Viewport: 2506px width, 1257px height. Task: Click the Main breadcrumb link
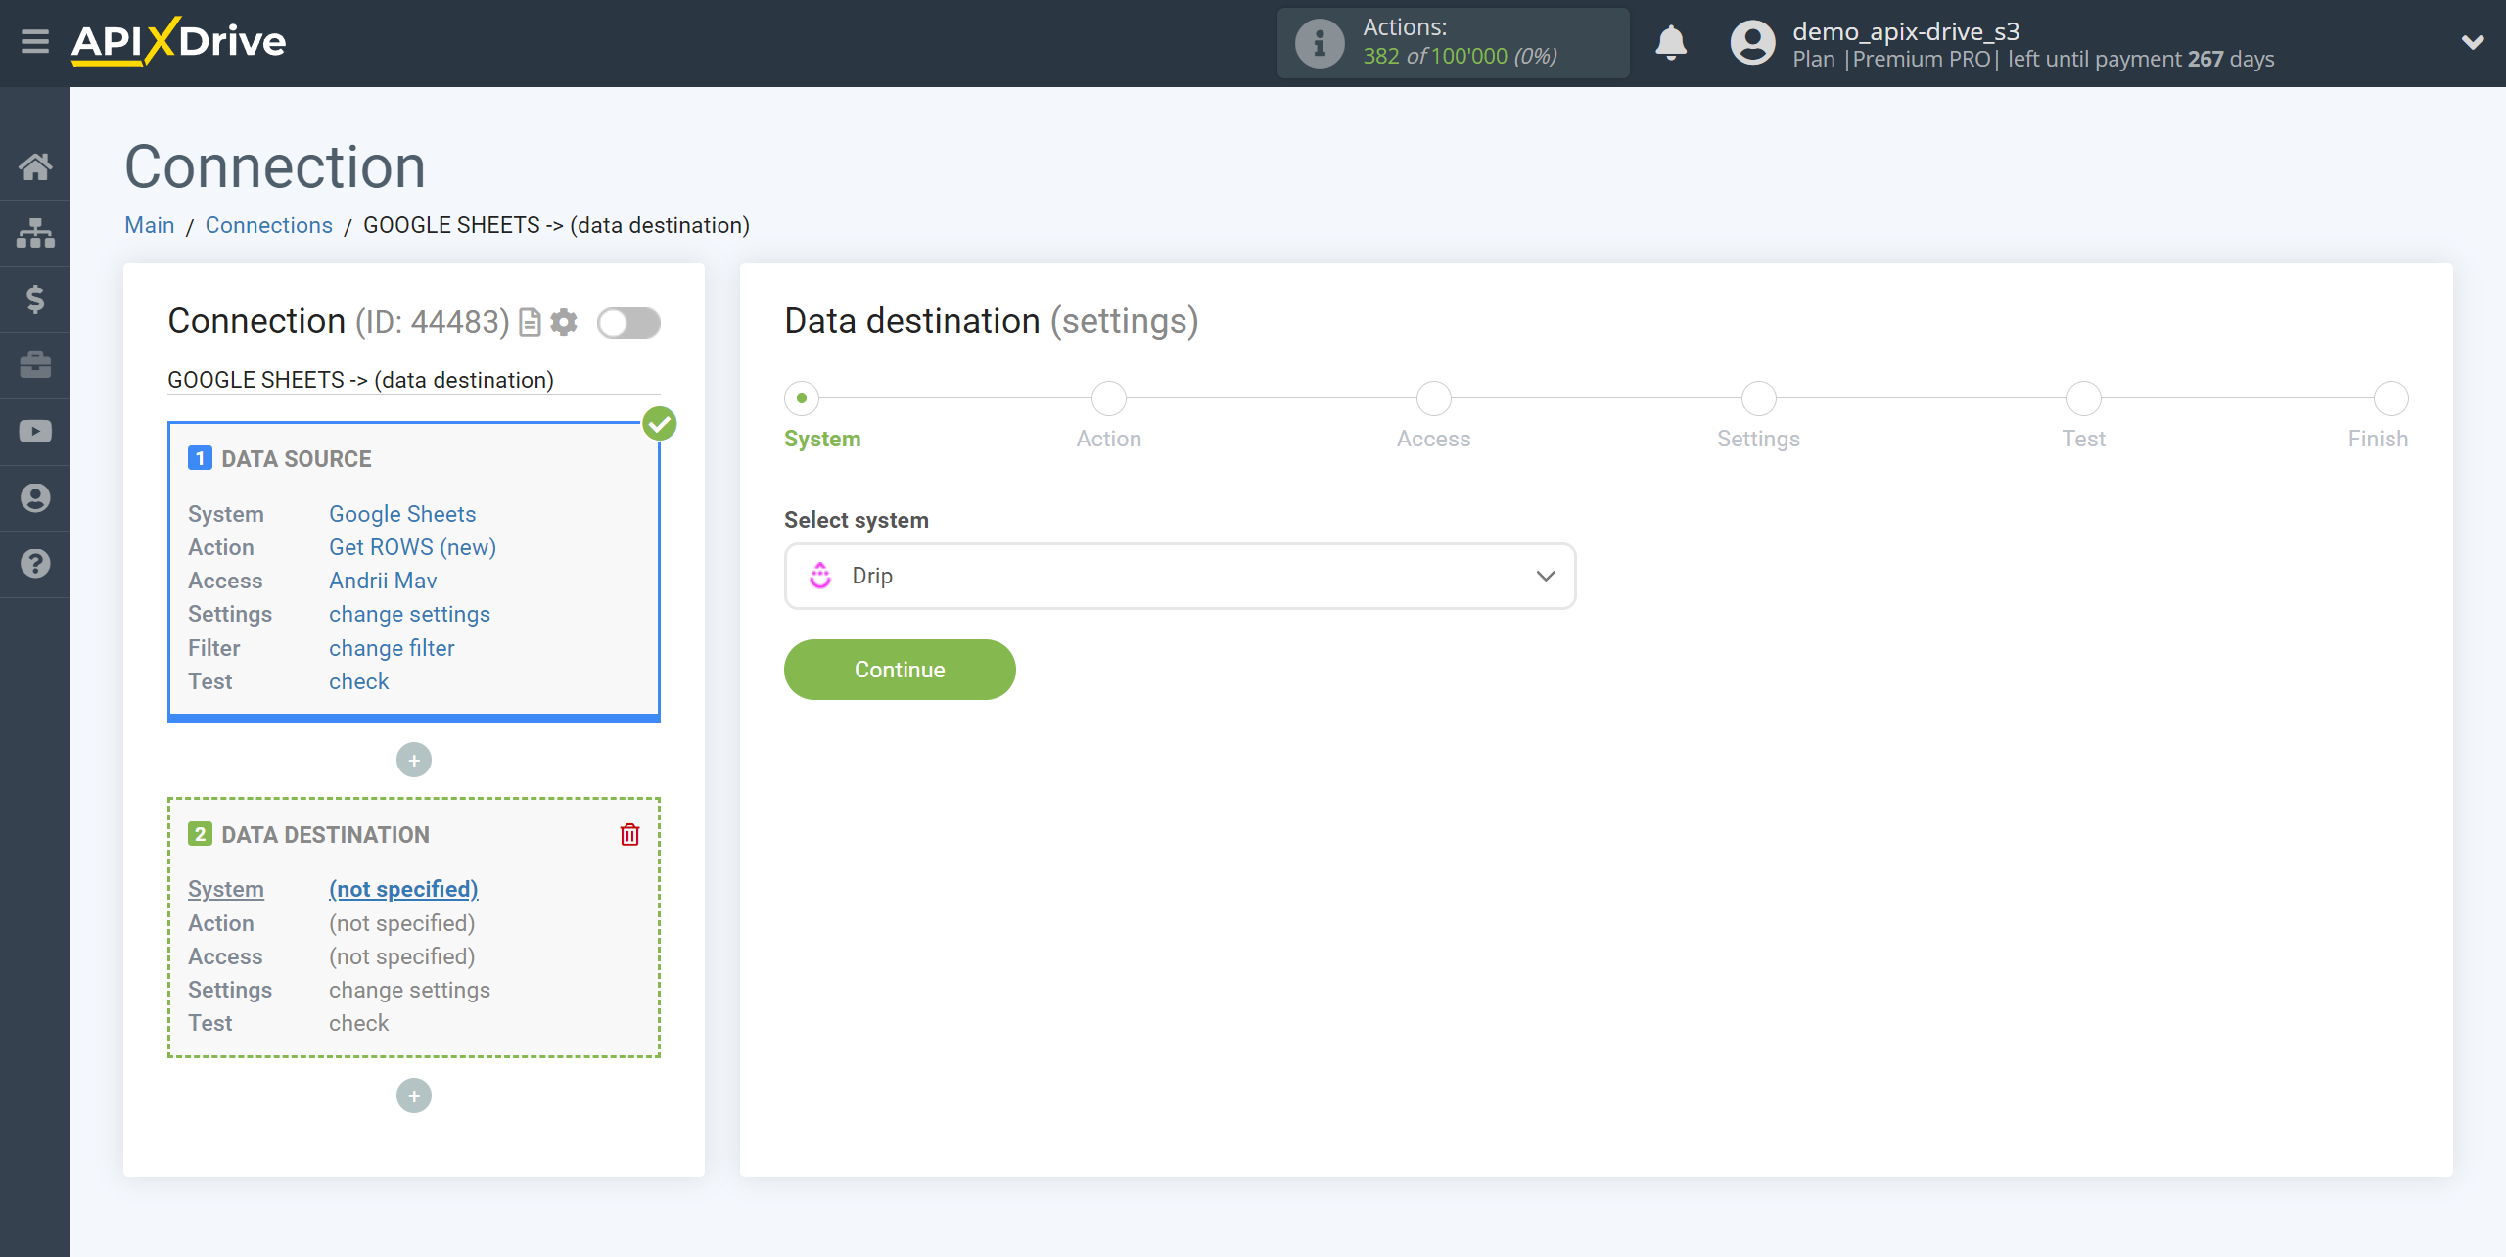tap(149, 224)
